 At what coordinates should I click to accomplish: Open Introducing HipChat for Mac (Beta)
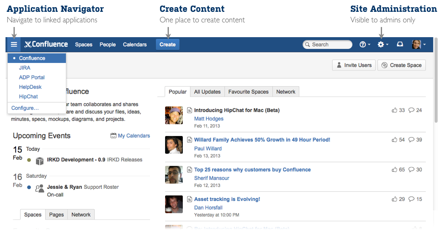coord(237,110)
